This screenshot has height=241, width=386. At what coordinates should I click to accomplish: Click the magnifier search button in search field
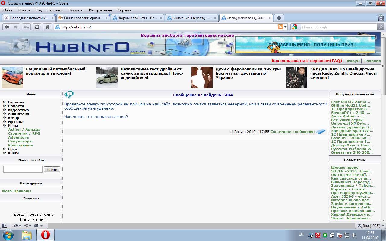click(x=381, y=27)
